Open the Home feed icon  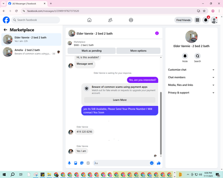point(89,20)
